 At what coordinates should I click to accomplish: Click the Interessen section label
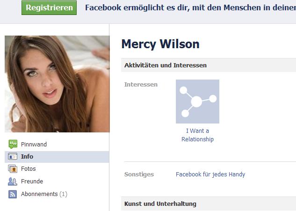pos(141,84)
